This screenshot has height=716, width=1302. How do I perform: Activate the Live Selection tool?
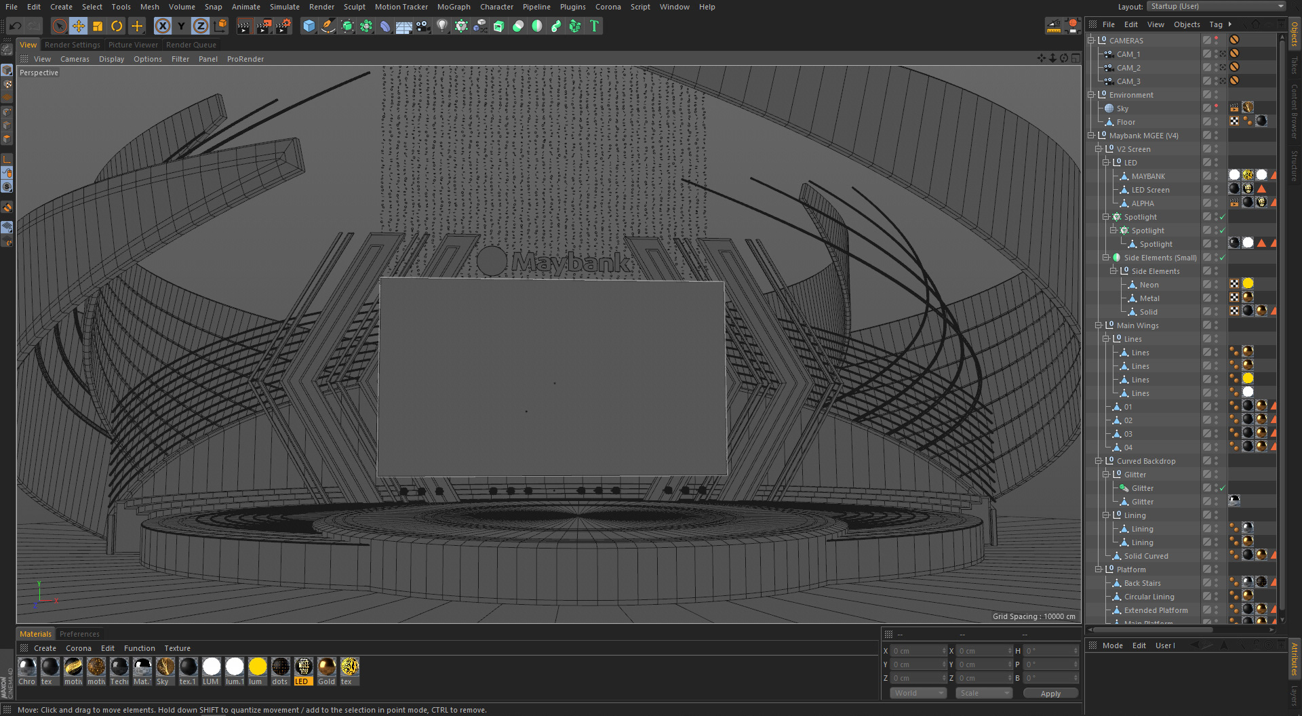click(60, 26)
